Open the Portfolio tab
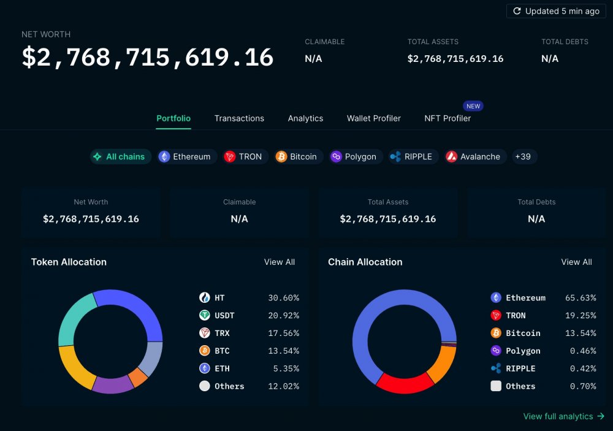 pos(173,118)
